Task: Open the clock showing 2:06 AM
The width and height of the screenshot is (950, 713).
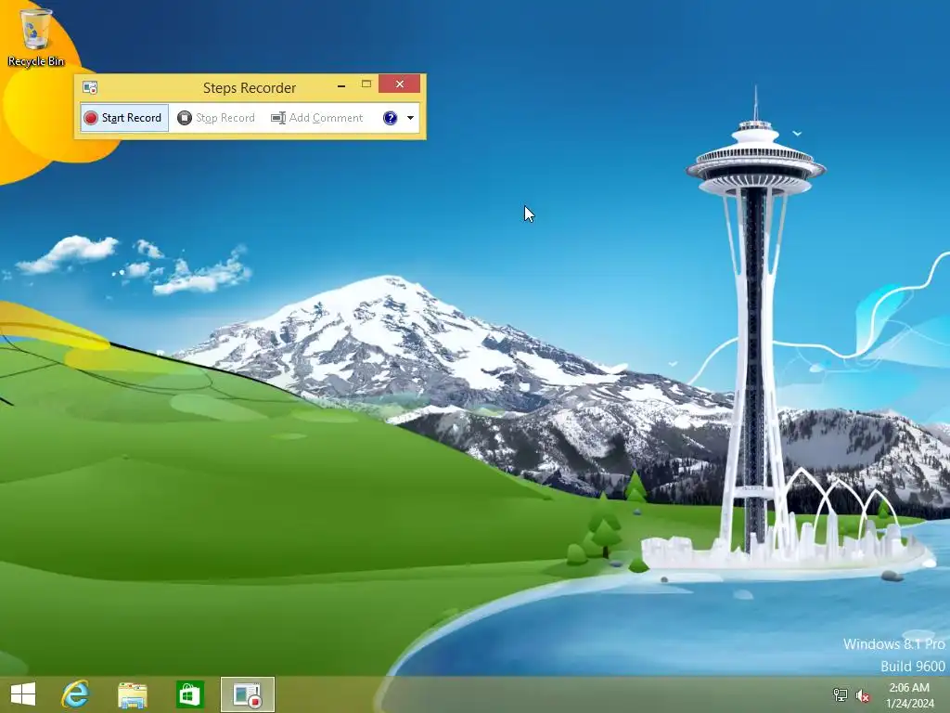Action: (909, 694)
